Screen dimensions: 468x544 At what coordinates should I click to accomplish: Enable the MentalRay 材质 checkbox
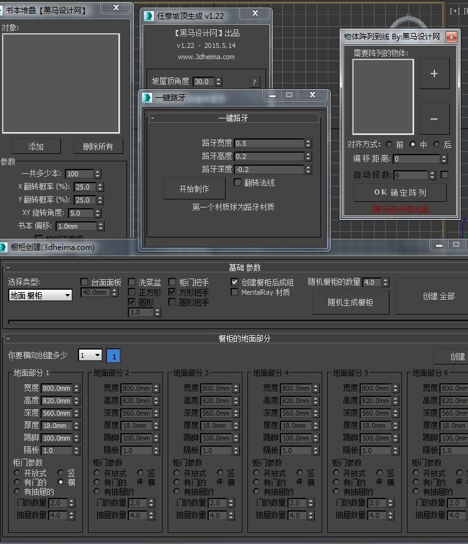tap(234, 292)
